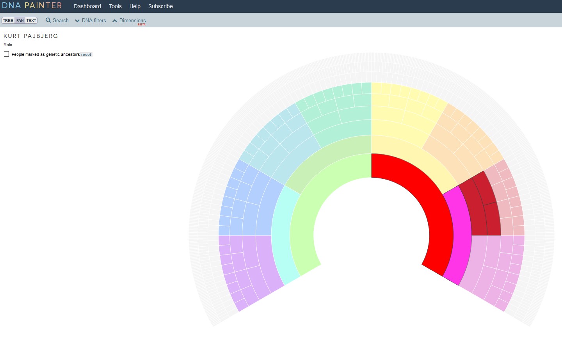Reset the genetic ancestors marking

86,55
